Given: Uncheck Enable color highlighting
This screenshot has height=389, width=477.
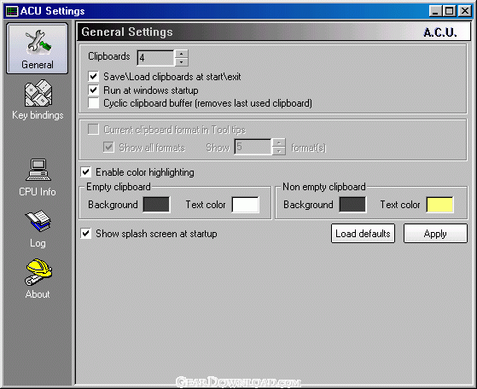Looking at the screenshot, I should point(86,172).
